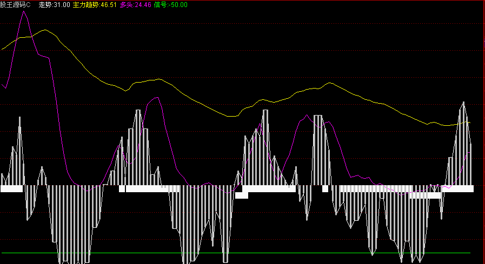Click the 走势:31.00 value label
The height and width of the screenshot is (264, 485).
(55, 5)
